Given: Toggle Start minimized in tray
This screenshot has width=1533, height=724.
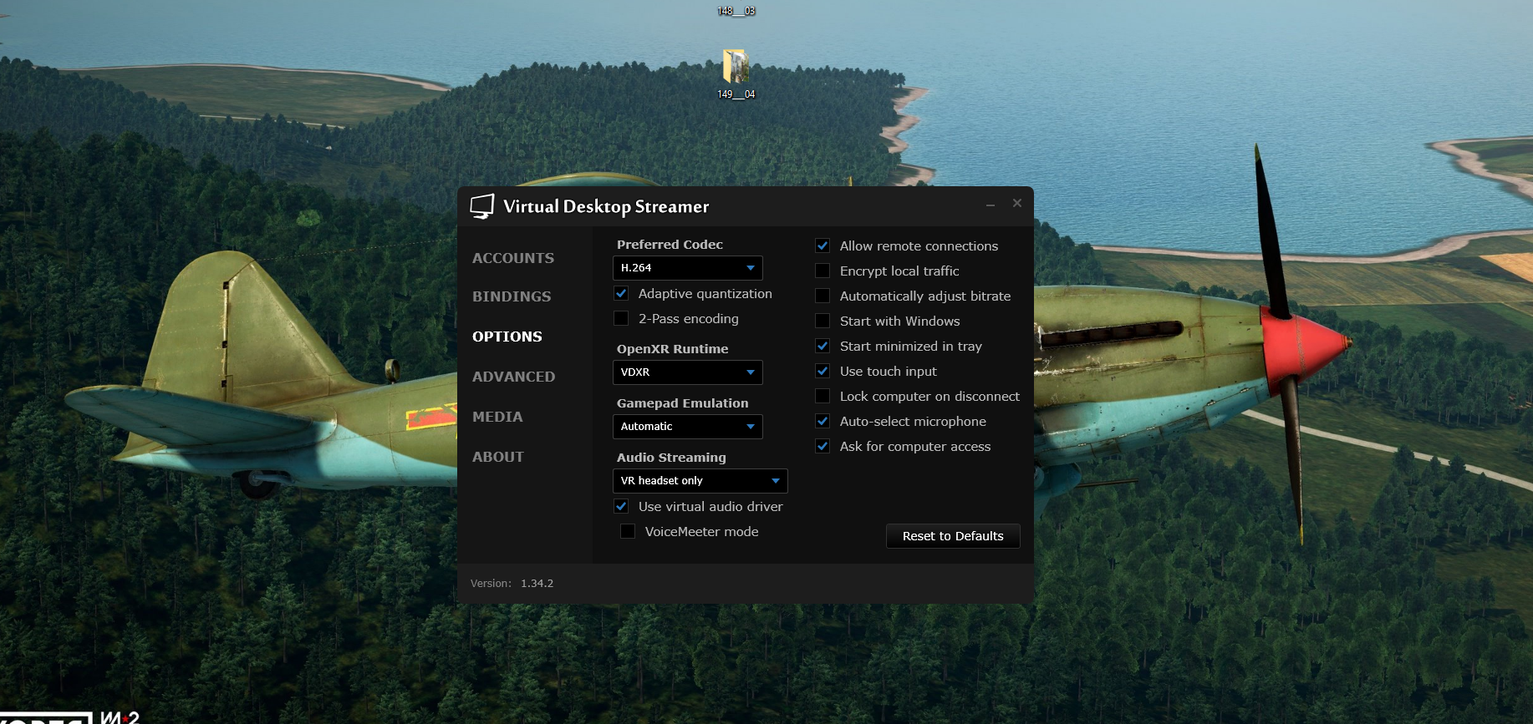Looking at the screenshot, I should point(823,346).
